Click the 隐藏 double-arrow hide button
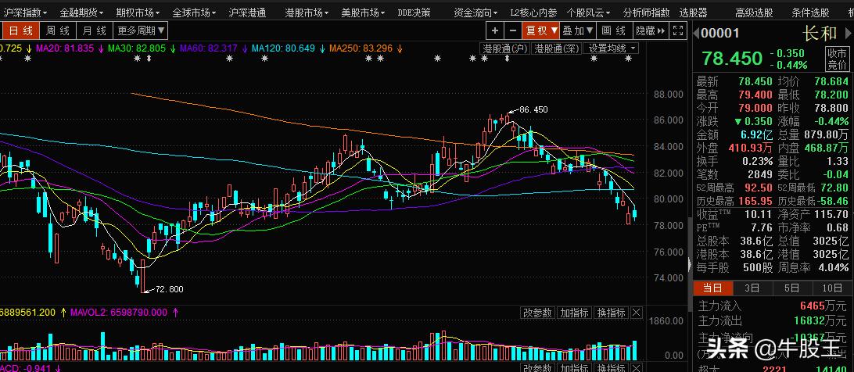The width and height of the screenshot is (854, 372). [651, 30]
